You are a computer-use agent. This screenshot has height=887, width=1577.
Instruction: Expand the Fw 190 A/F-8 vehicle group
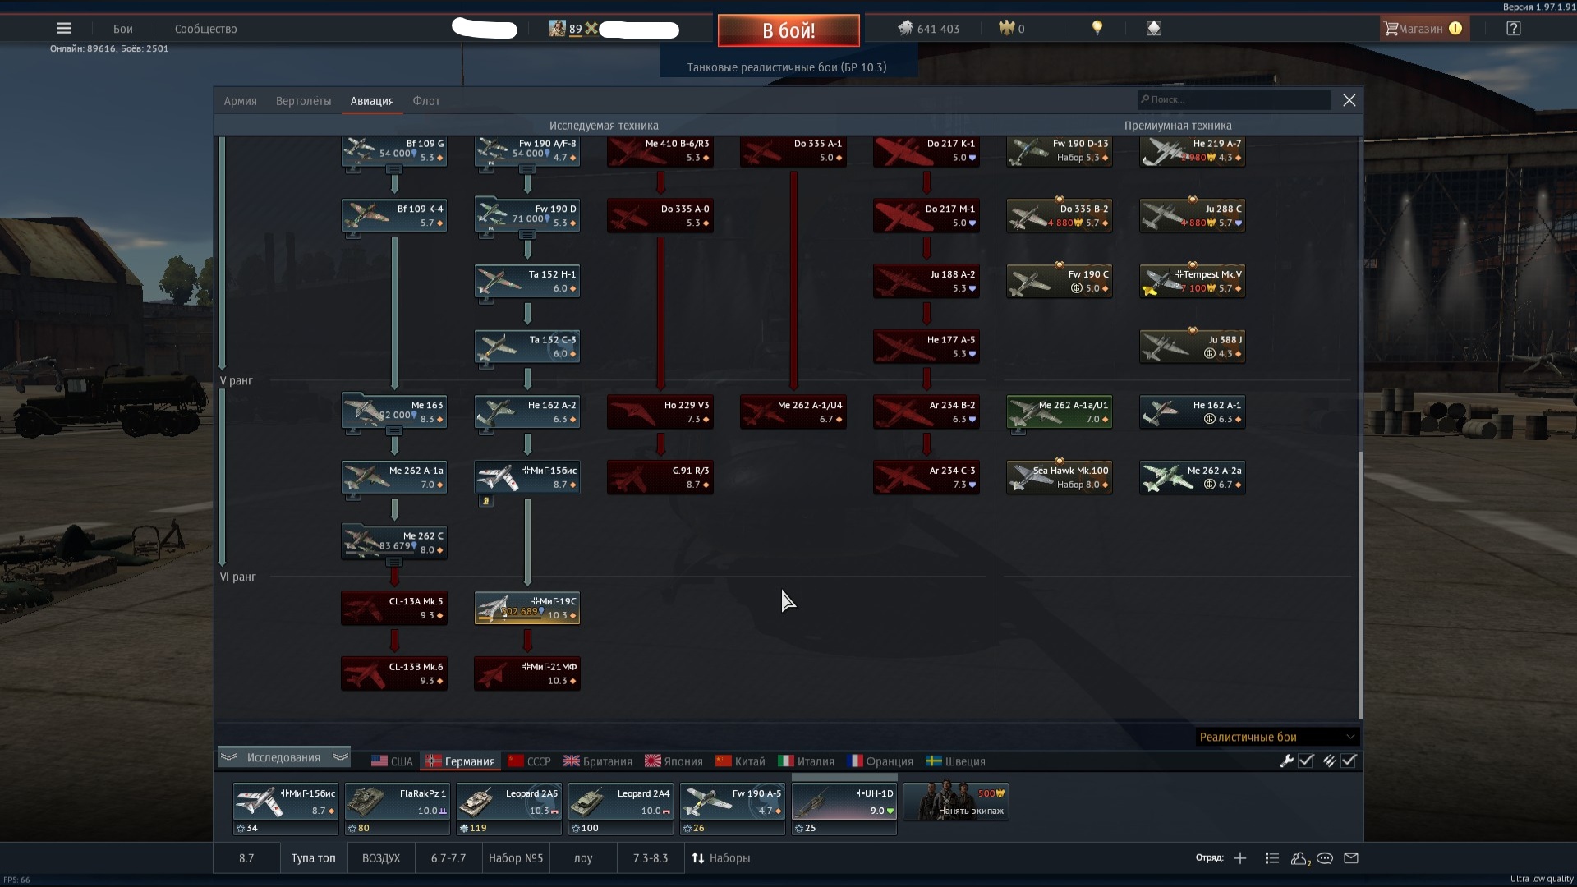point(527,169)
